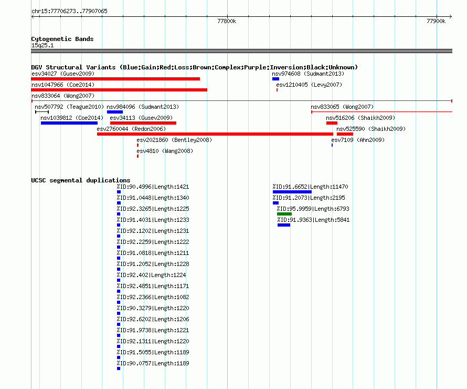The width and height of the screenshot is (467, 389).
Task: Click the ruler's right arrow end
Action: tap(450, 17)
